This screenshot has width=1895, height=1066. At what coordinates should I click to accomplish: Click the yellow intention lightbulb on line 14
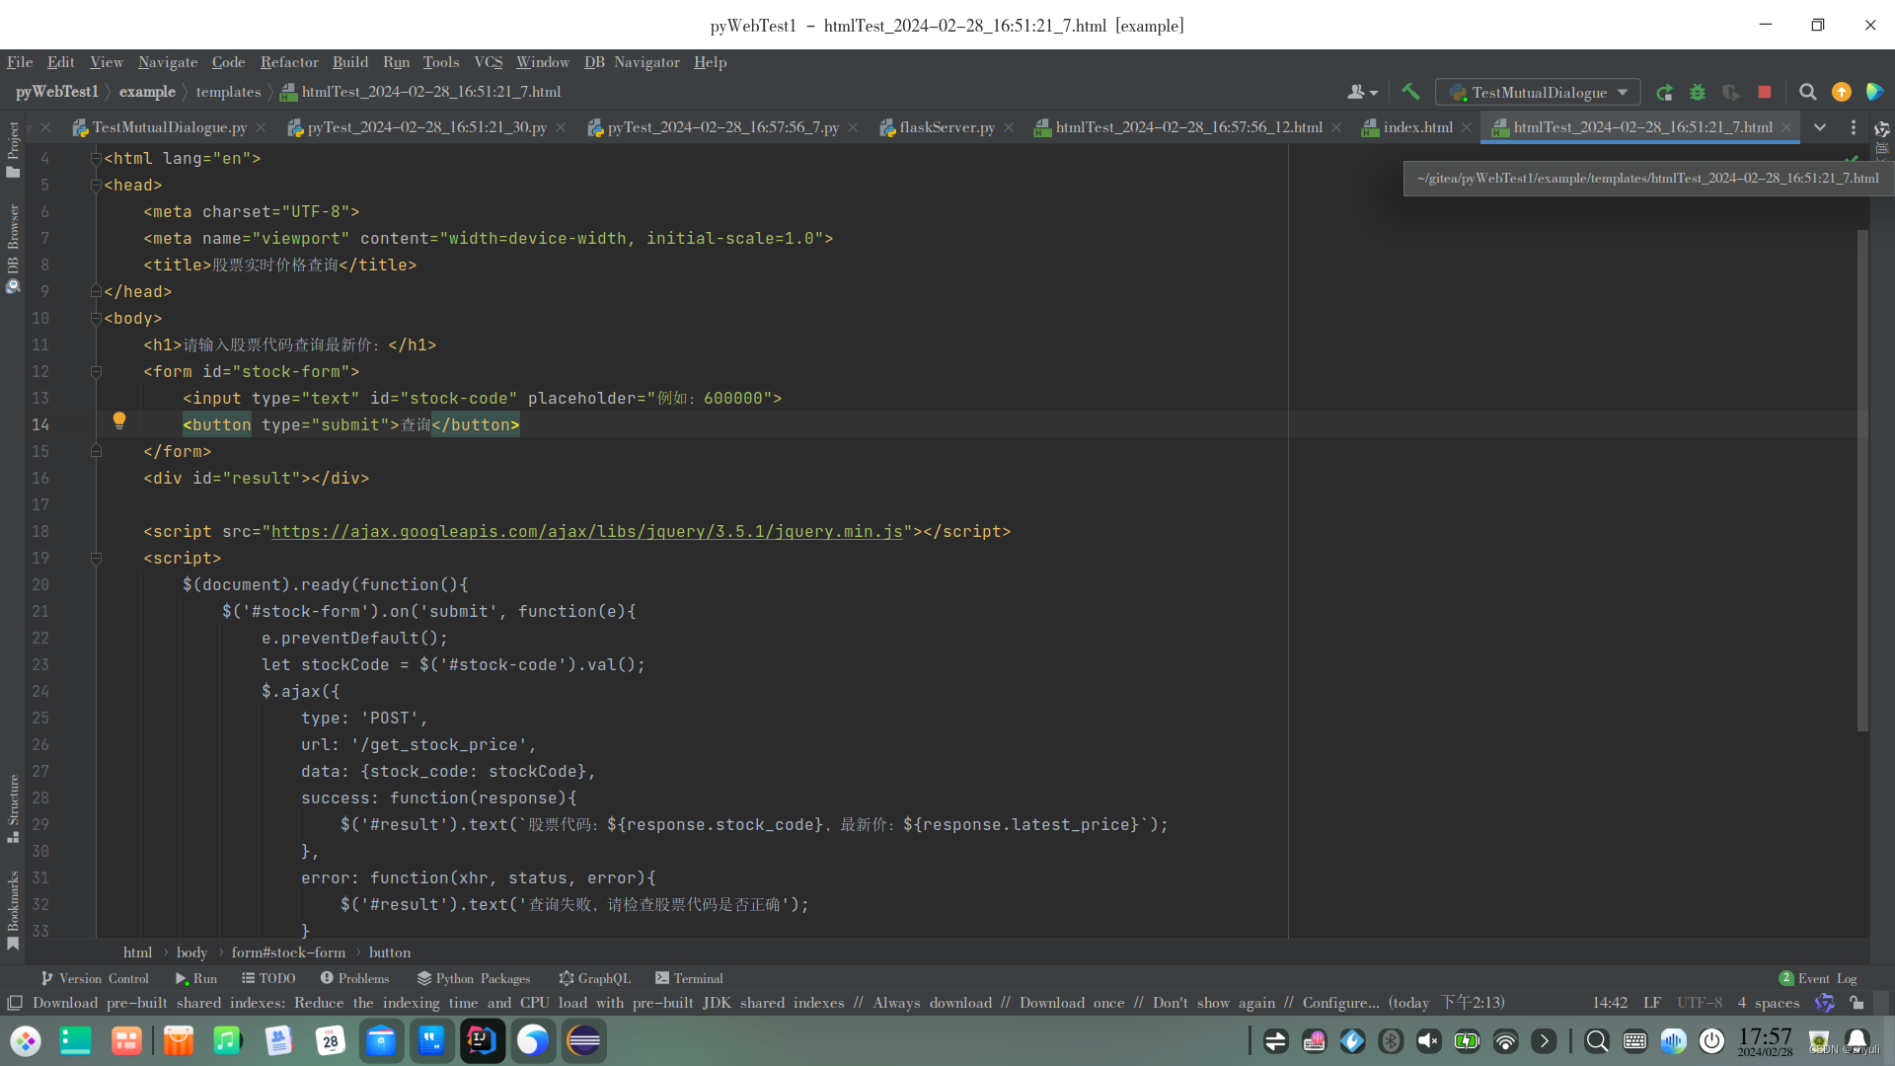click(119, 420)
